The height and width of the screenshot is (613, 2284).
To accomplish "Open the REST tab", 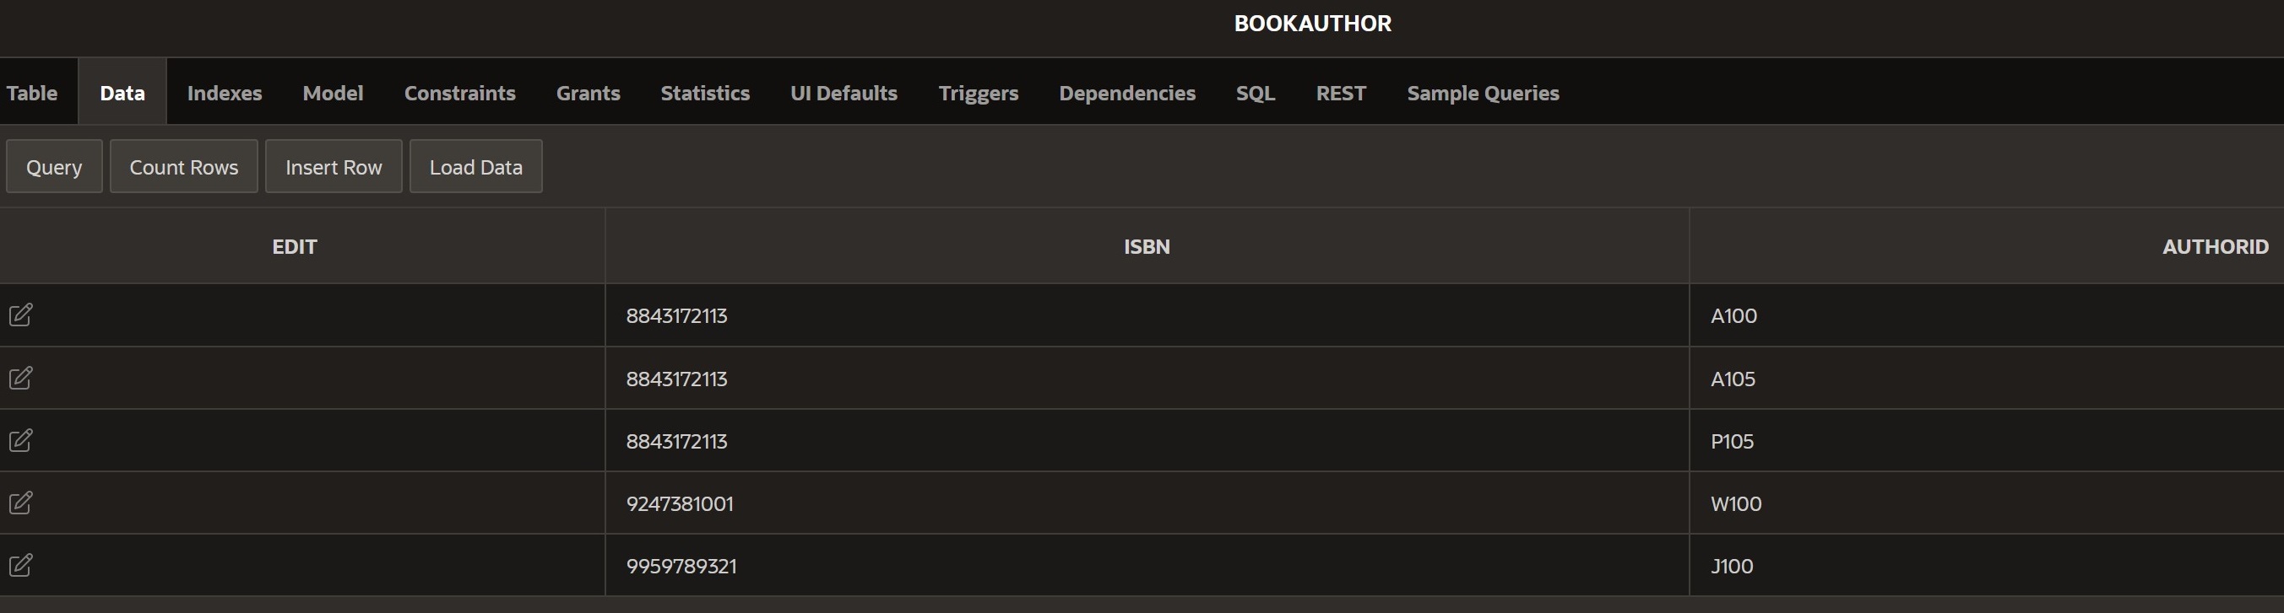I will (1341, 92).
